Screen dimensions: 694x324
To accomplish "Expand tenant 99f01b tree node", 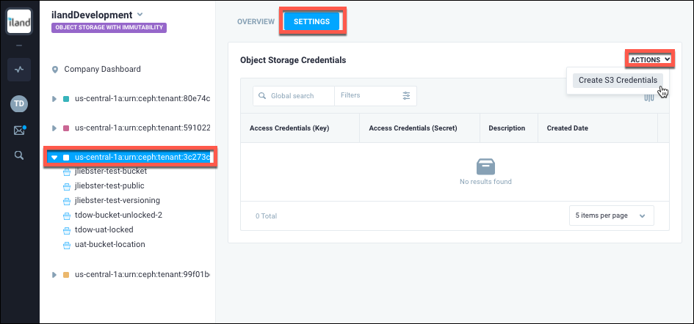I will [x=54, y=275].
